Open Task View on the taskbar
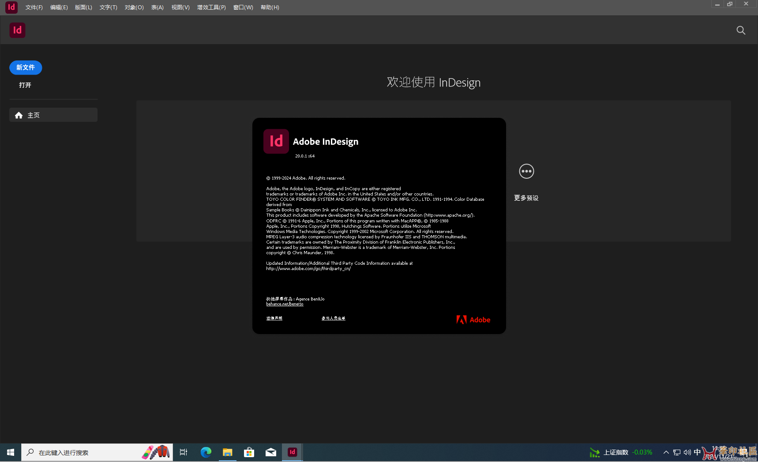Screen dimensions: 758x462 (184, 452)
